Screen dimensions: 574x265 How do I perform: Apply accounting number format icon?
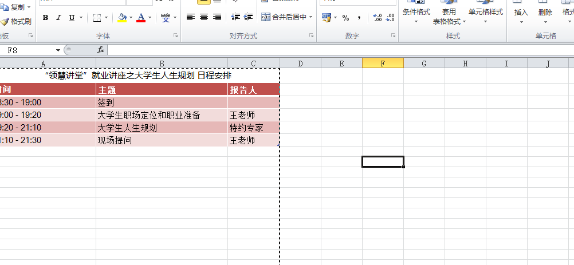326,17
